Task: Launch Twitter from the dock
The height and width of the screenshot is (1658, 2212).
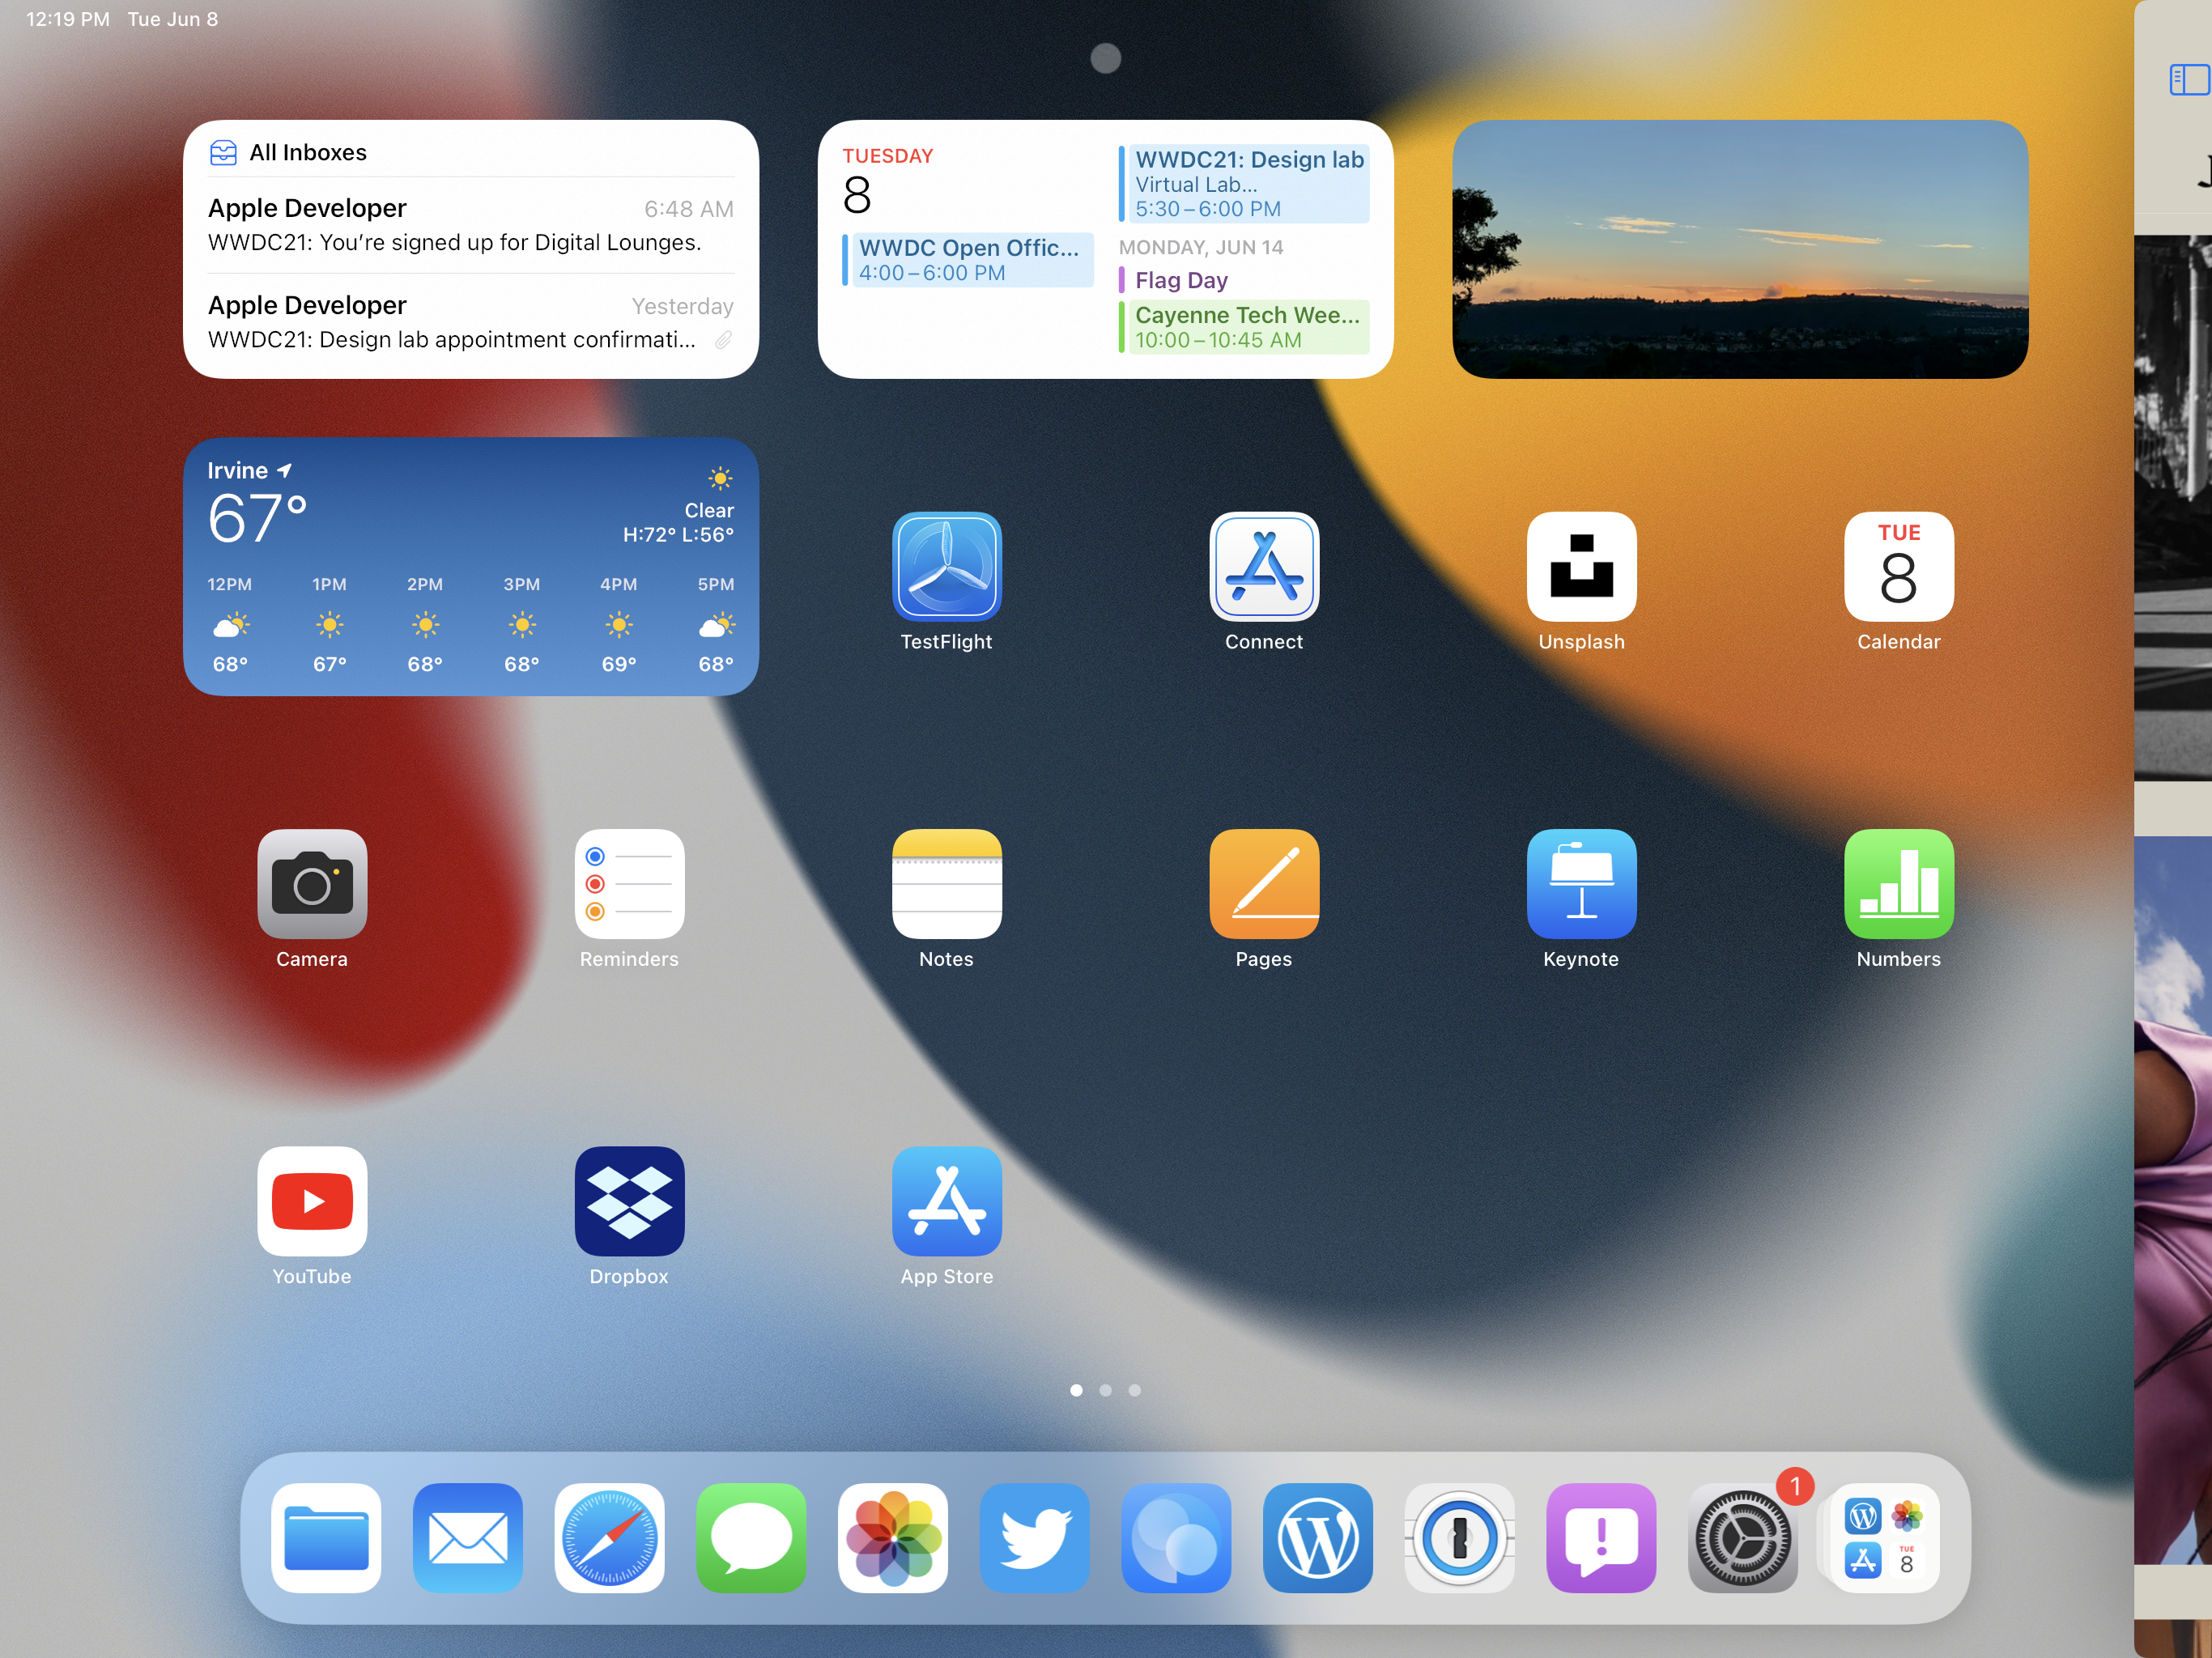Action: click(1034, 1537)
